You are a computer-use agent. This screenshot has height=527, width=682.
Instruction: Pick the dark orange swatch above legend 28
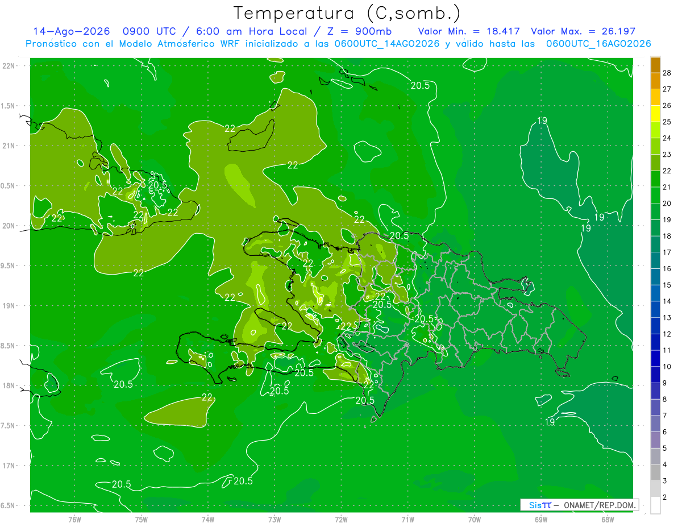[x=655, y=64]
